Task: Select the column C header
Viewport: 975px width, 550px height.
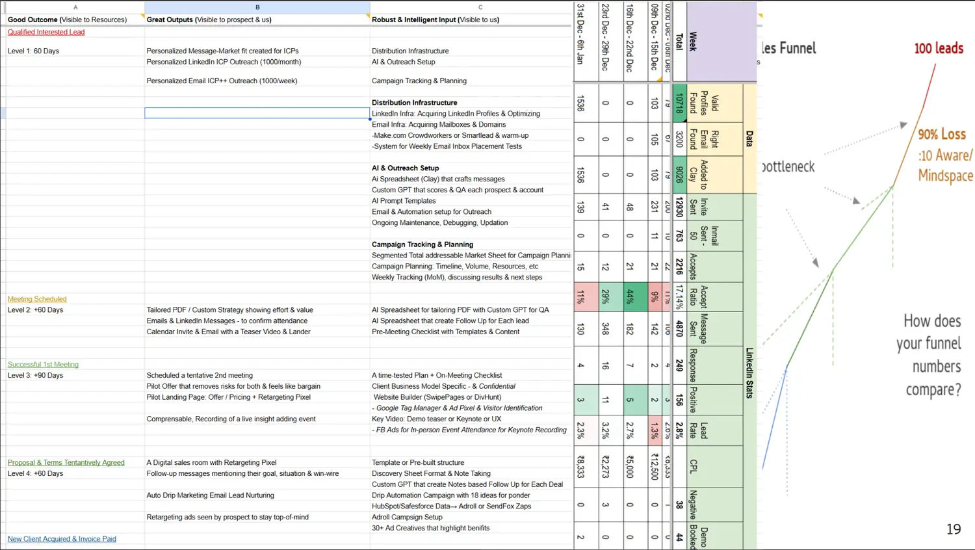Action: (x=480, y=7)
